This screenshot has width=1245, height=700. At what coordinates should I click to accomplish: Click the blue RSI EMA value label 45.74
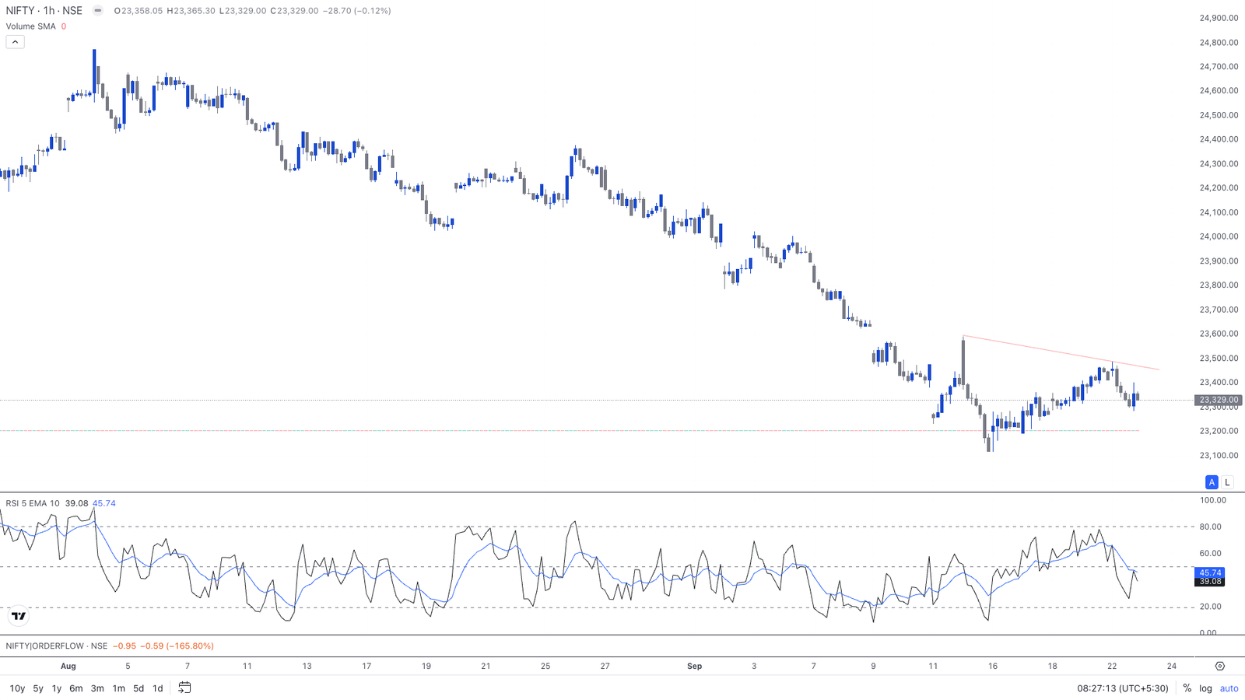point(1210,572)
